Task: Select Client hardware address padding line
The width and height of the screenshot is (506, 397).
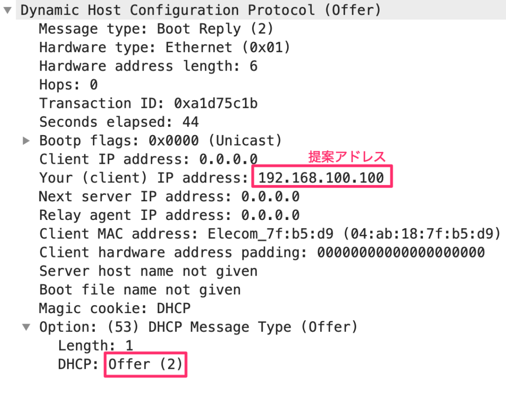Action: (262, 253)
